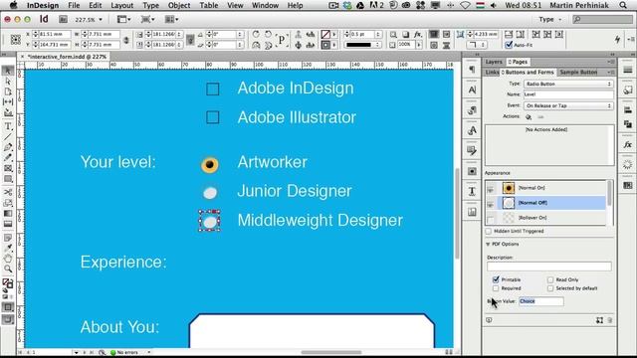
Task: Enable the Read Only checkbox
Action: 550,279
